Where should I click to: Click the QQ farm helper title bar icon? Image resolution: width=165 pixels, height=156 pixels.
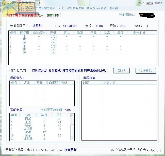click(x=4, y=3)
